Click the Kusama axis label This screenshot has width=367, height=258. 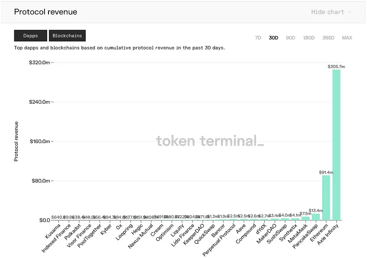tap(53, 231)
